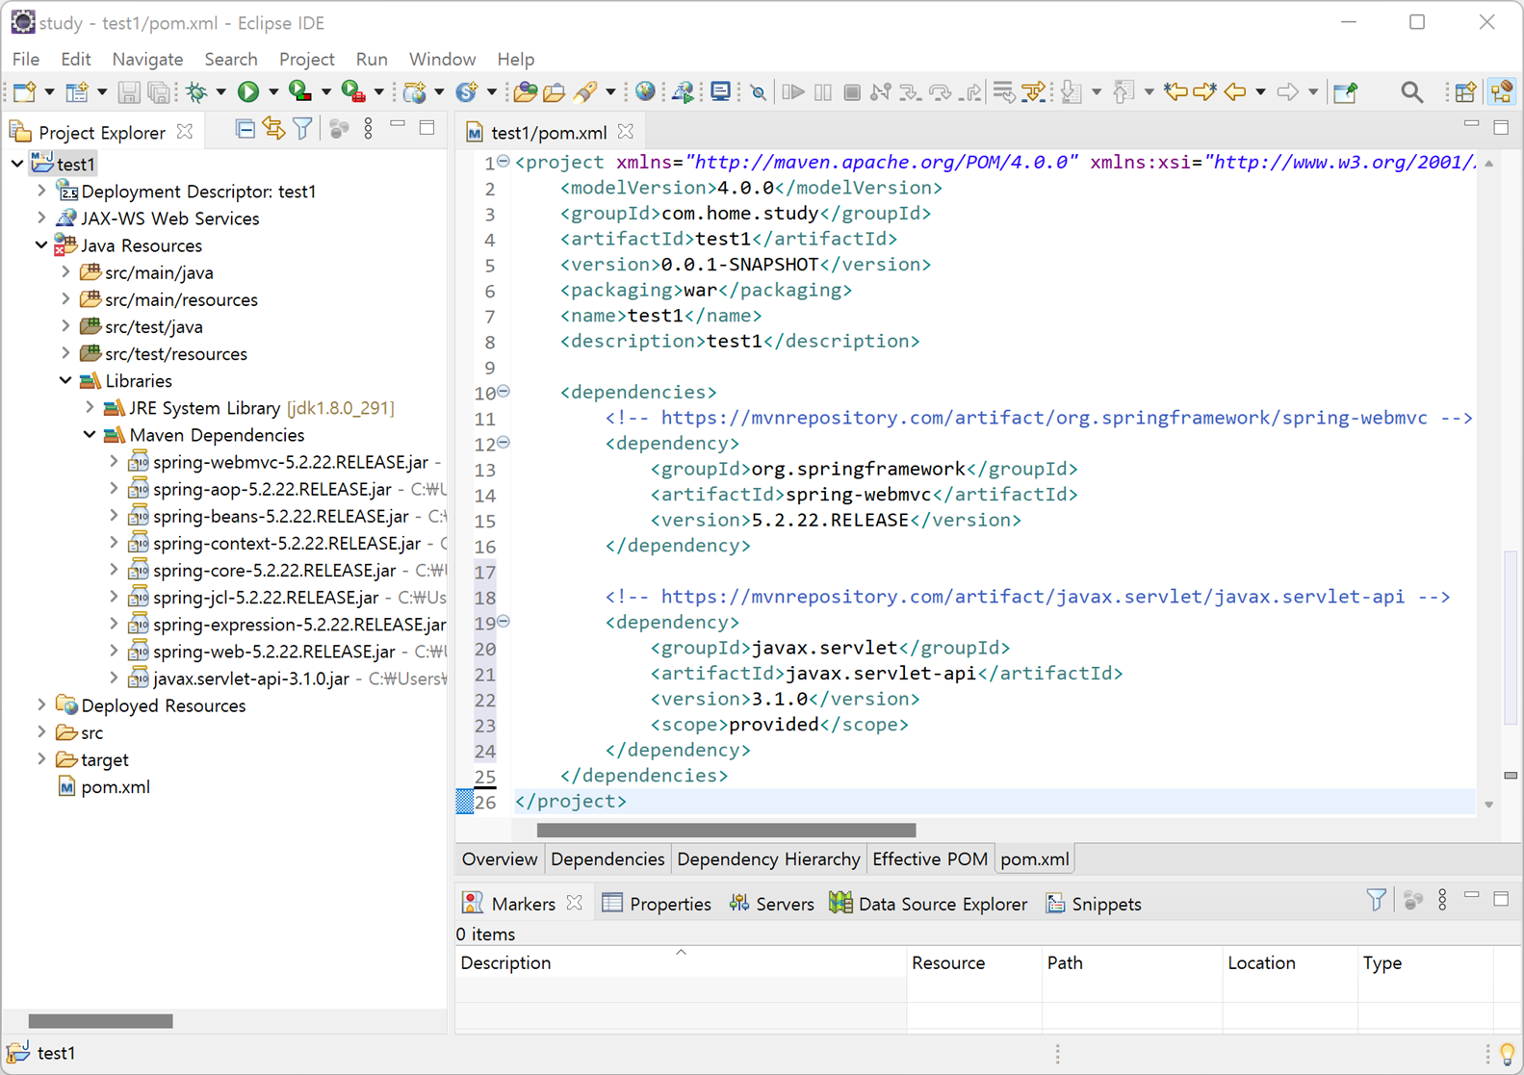The height and width of the screenshot is (1075, 1524).
Task: Click the Debug bug icon
Action: tap(197, 92)
